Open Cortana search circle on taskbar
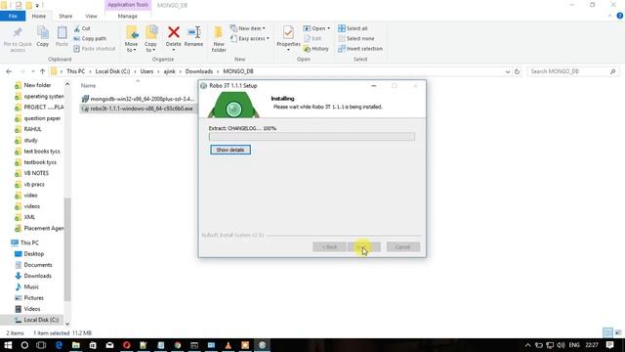The image size is (625, 352). tap(24, 345)
